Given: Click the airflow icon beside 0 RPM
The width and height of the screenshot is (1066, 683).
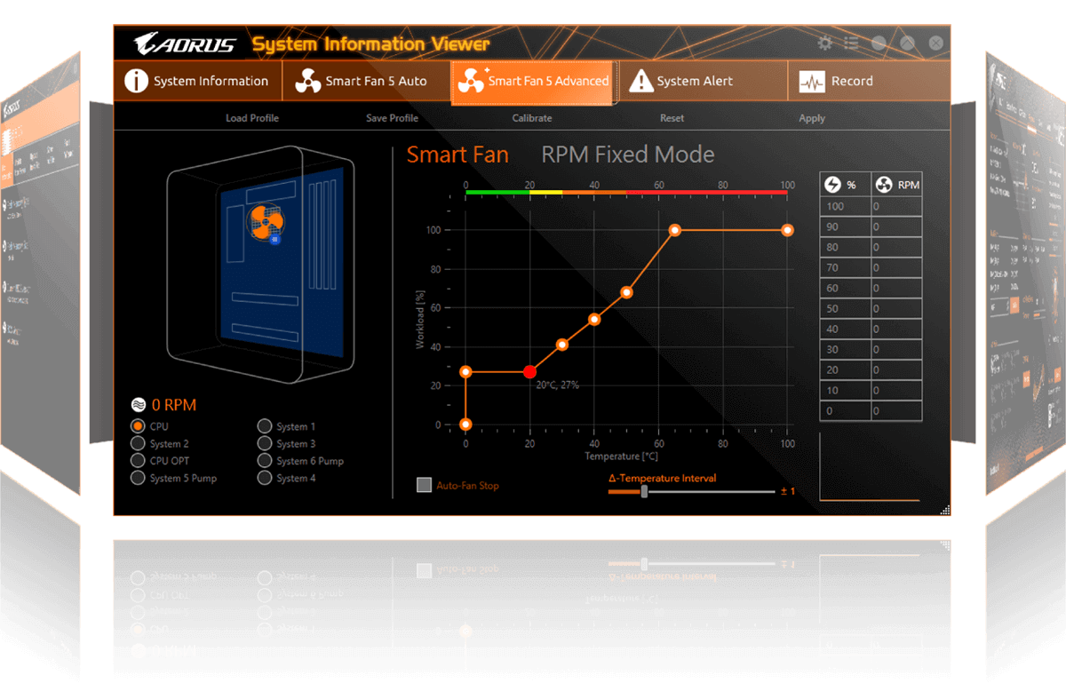Looking at the screenshot, I should click(x=139, y=405).
